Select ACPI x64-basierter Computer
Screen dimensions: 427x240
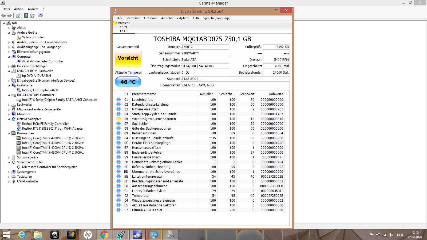click(43, 61)
